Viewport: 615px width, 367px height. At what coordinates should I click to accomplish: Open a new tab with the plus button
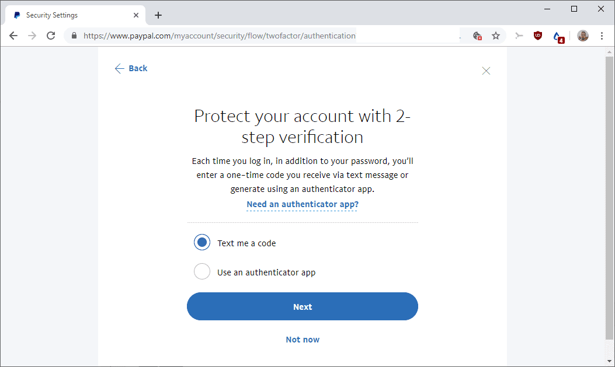[x=158, y=15]
